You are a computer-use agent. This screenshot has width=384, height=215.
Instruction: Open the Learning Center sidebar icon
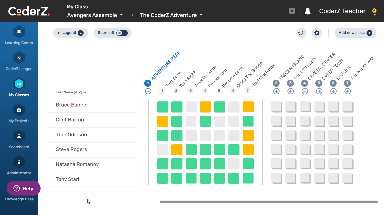tap(19, 32)
